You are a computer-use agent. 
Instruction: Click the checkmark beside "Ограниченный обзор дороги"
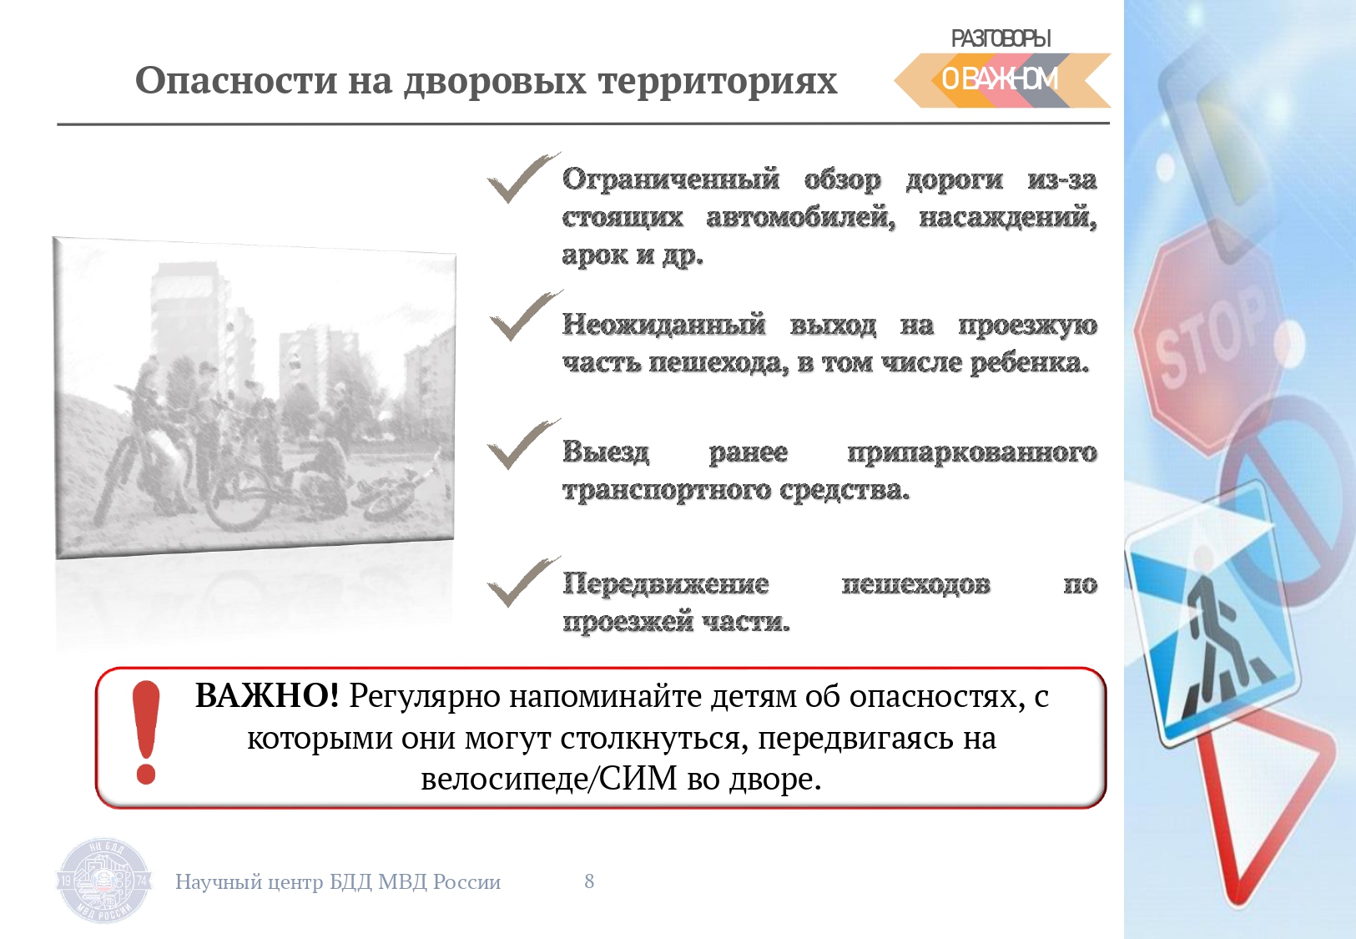pyautogui.click(x=523, y=178)
